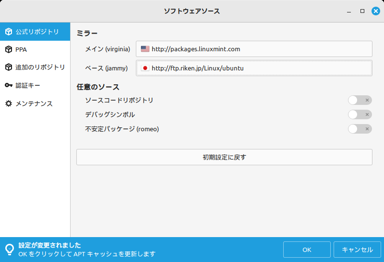Confirm with the OK button

pos(307,250)
